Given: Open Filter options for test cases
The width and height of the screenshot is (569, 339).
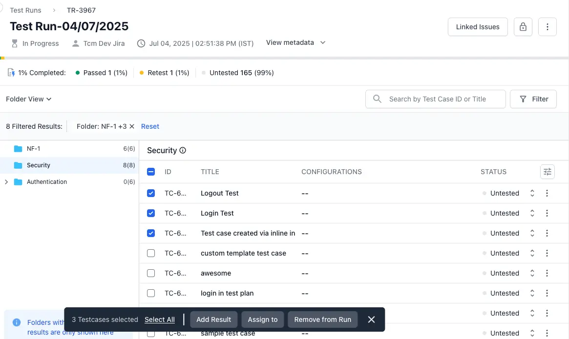Looking at the screenshot, I should [x=533, y=99].
